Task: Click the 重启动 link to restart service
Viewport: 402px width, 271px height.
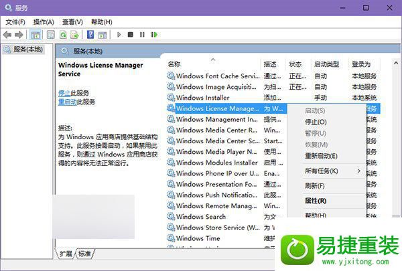Action: pyautogui.click(x=68, y=102)
